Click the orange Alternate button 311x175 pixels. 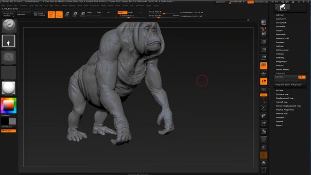pos(9,131)
